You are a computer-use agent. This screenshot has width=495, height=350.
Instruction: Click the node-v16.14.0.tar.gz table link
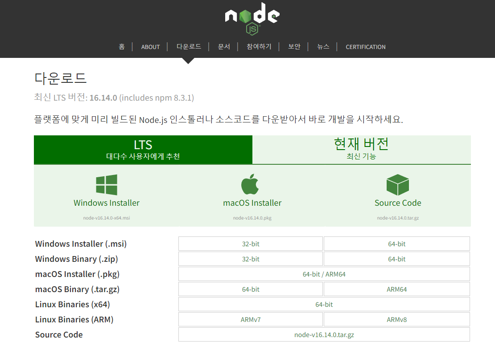324,334
